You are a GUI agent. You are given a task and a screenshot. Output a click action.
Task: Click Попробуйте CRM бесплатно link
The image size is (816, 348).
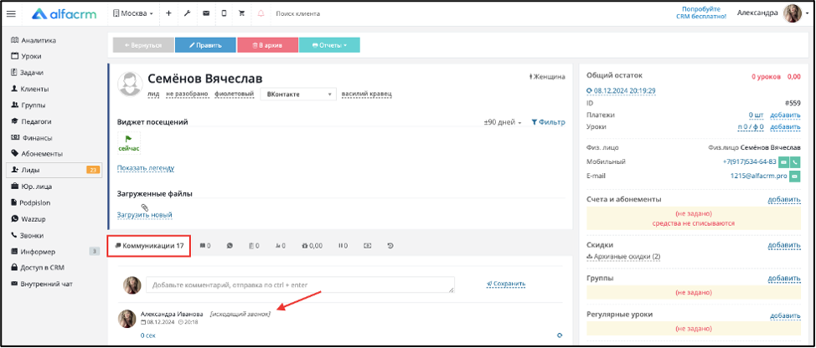click(701, 13)
